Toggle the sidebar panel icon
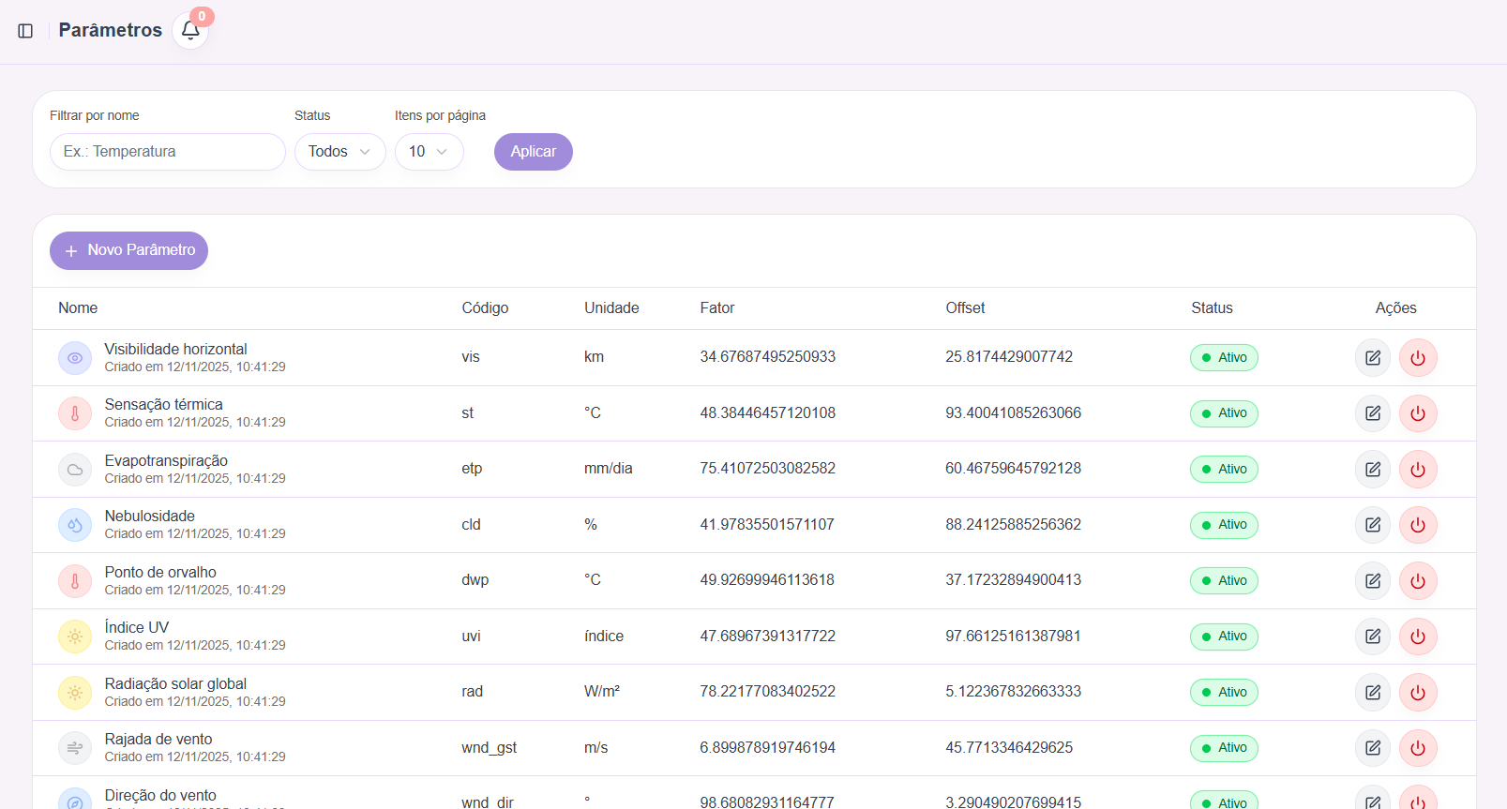Screen dimensions: 1507x809 click(x=25, y=31)
